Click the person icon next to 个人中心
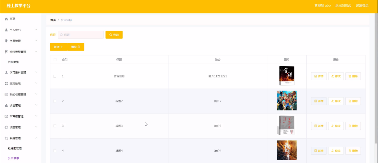Viewport: 378px width, 163px height. tap(6, 30)
